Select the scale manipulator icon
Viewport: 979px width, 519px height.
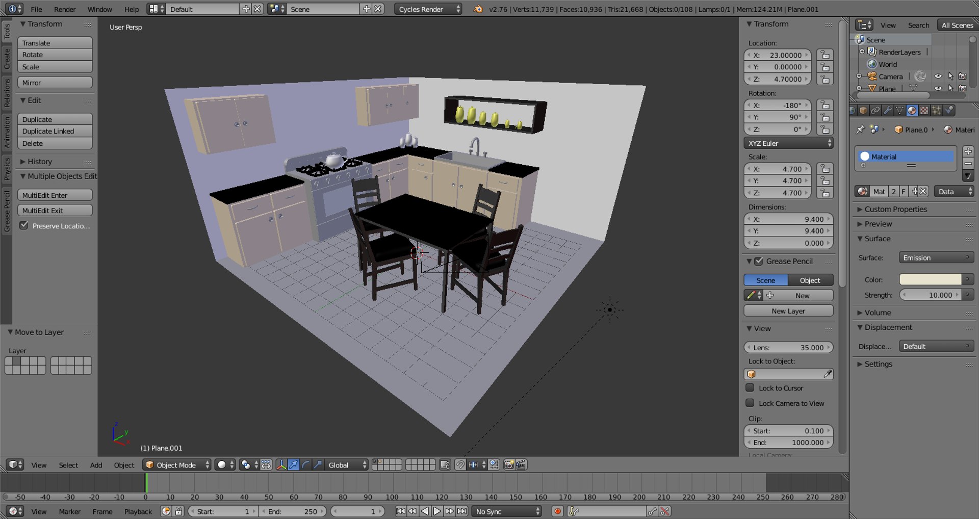pyautogui.click(x=318, y=465)
